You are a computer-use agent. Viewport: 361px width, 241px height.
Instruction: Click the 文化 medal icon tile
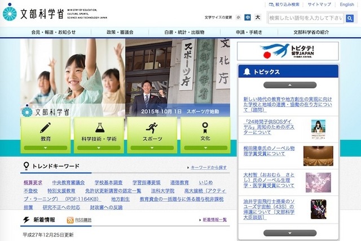[x=205, y=135]
